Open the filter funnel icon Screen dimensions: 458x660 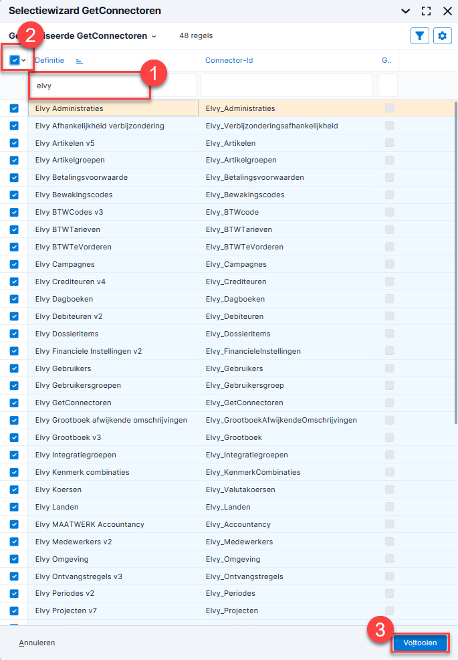pos(419,36)
